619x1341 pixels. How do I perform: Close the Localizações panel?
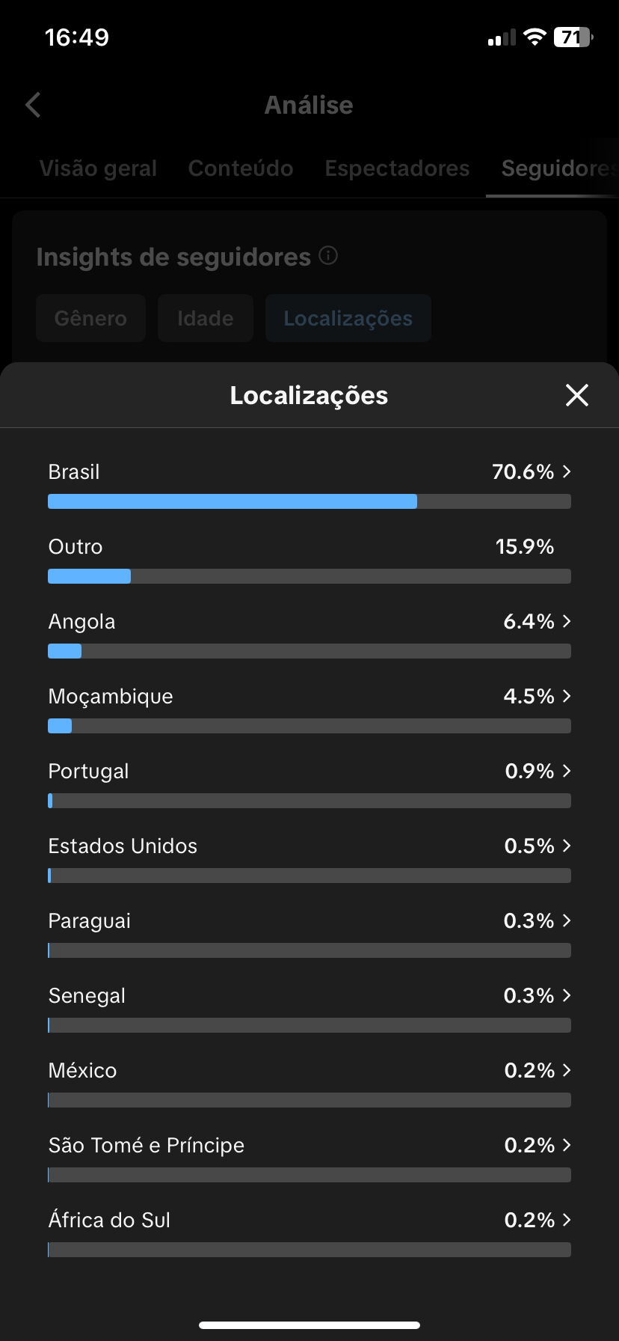click(577, 395)
